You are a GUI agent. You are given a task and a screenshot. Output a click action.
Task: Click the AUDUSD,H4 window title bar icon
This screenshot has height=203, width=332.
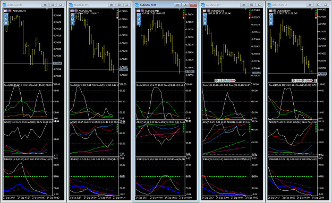pyautogui.click(x=269, y=5)
